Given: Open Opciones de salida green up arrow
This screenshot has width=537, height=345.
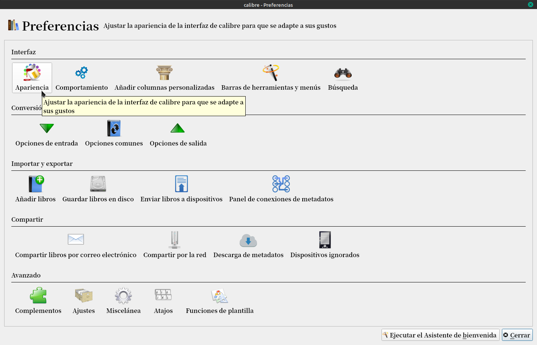Looking at the screenshot, I should tap(178, 128).
